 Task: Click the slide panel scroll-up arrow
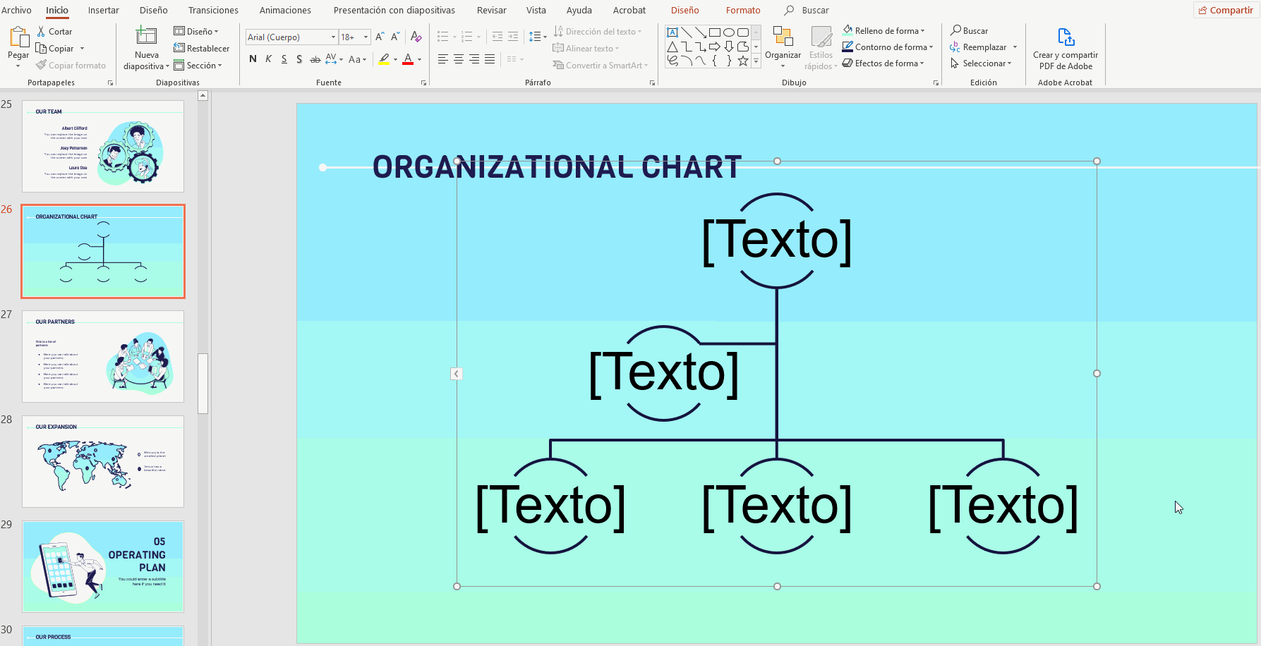pyautogui.click(x=203, y=95)
